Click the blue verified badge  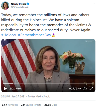tap(28, 4)
